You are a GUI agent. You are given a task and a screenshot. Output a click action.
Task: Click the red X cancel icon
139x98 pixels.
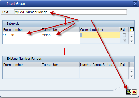tap(134, 92)
